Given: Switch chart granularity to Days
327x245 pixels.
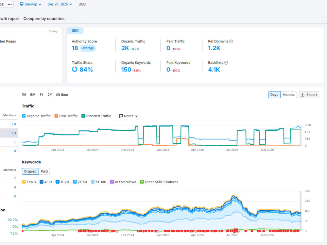Looking at the screenshot, I should (x=274, y=95).
